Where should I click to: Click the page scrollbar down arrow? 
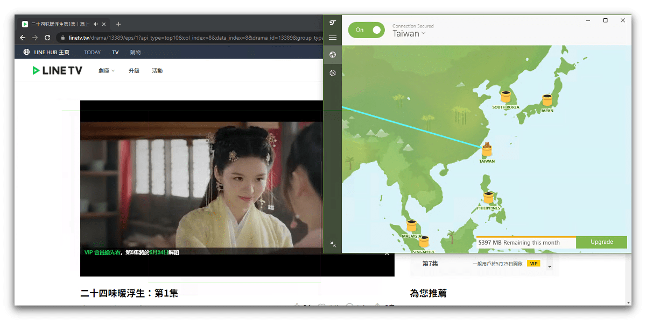coord(628,302)
